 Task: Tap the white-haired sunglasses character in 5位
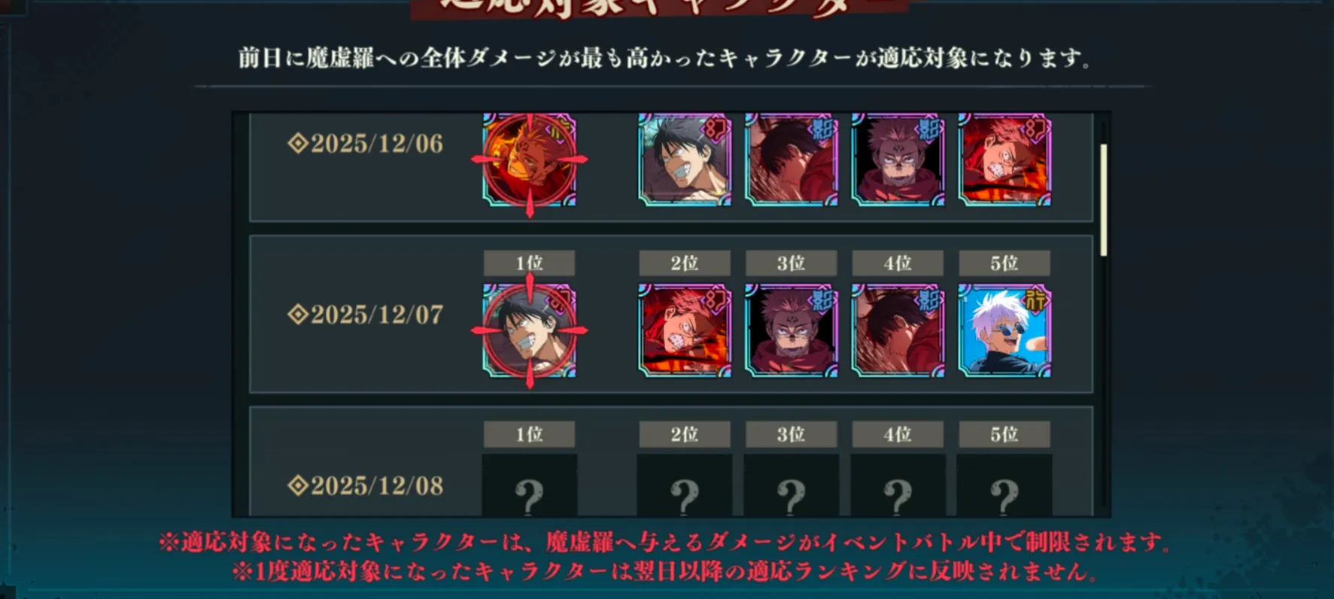tap(1004, 330)
